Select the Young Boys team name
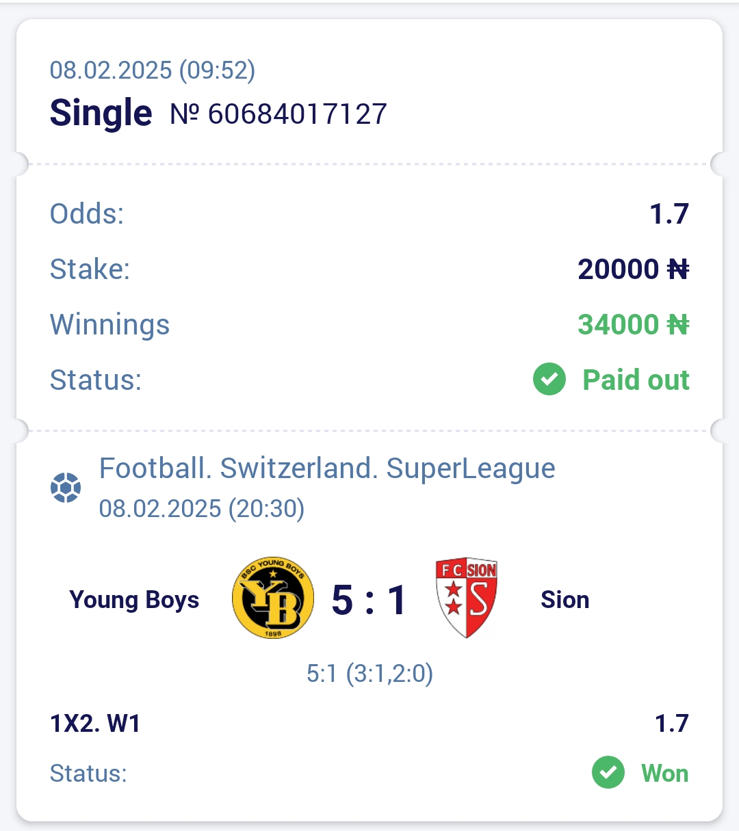Screen dimensions: 739x831 point(134,600)
